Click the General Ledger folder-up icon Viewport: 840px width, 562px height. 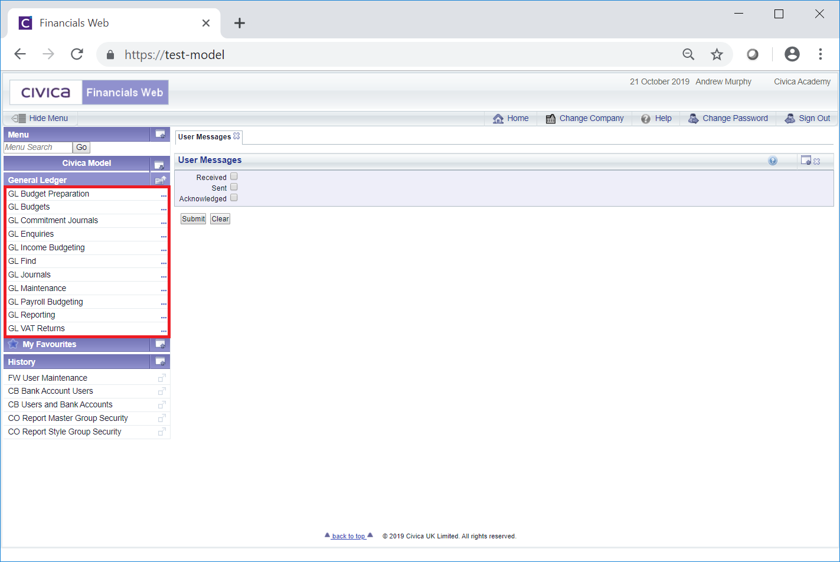[160, 180]
